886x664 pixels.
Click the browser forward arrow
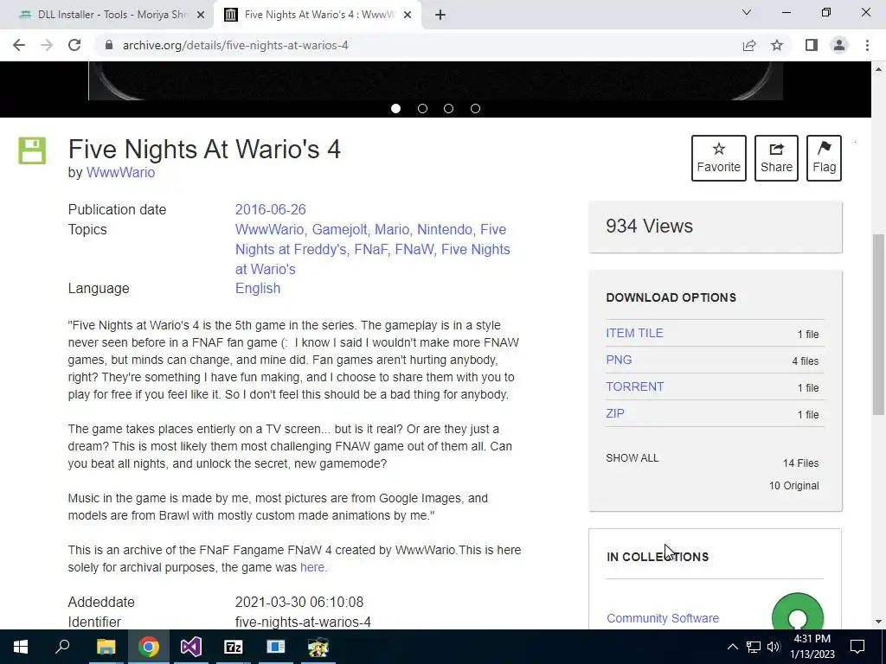coord(47,45)
